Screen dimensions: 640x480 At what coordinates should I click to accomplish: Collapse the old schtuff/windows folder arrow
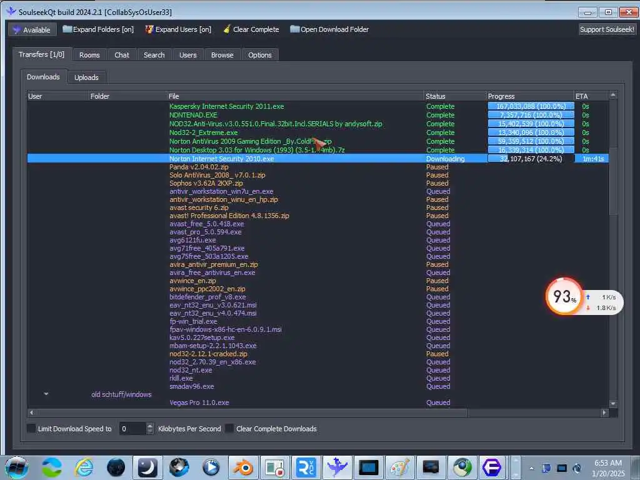coord(46,394)
